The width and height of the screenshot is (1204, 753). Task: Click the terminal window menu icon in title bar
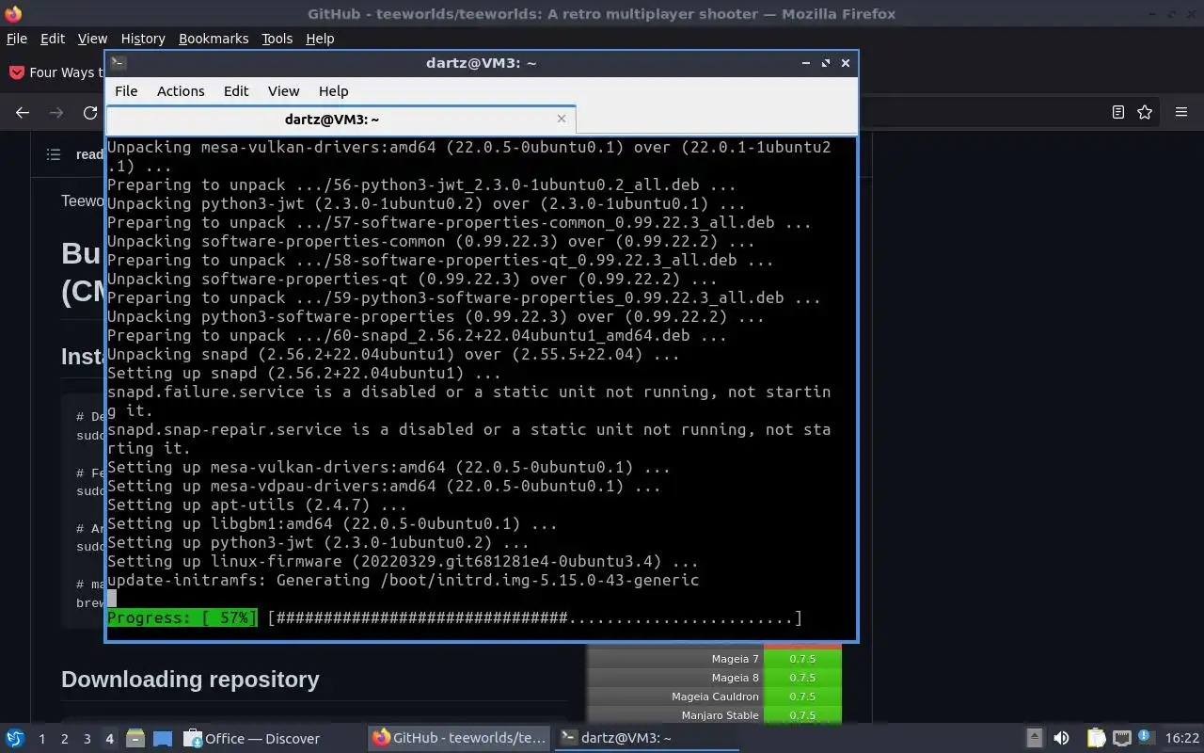(119, 63)
